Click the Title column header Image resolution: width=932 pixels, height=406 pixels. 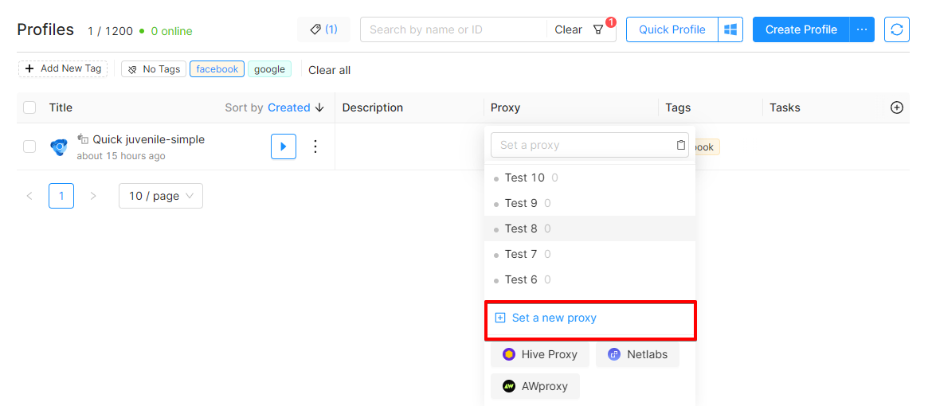pyautogui.click(x=61, y=107)
